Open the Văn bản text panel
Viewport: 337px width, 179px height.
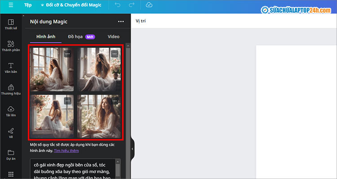click(11, 68)
